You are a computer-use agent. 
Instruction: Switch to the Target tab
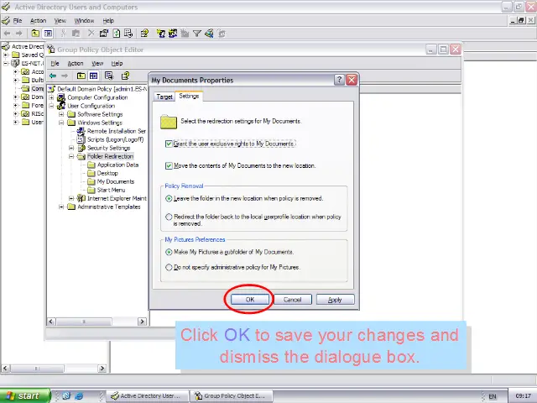click(164, 97)
